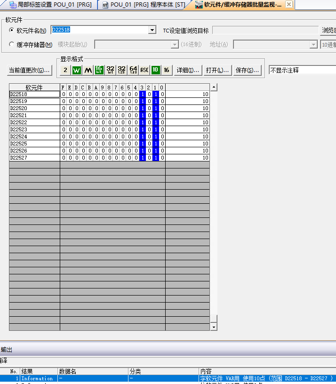
Task: Select word multi-point (M) display format
Action: 88,70
